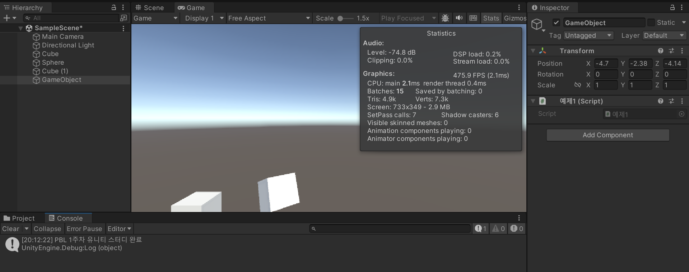This screenshot has width=689, height=272.
Task: Open the Play Focused dropdown
Action: pos(408,18)
